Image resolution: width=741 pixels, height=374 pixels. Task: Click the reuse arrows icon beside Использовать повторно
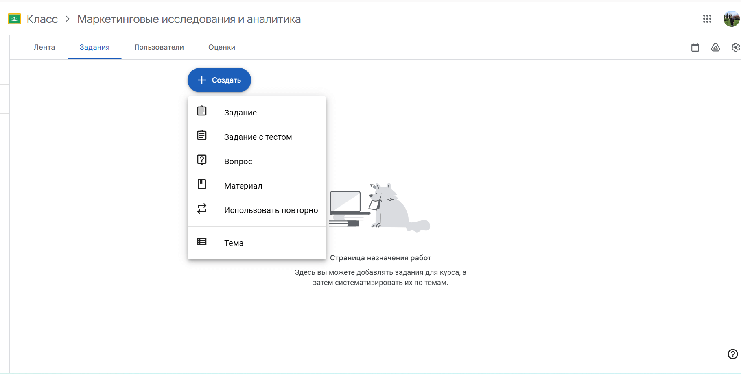202,209
